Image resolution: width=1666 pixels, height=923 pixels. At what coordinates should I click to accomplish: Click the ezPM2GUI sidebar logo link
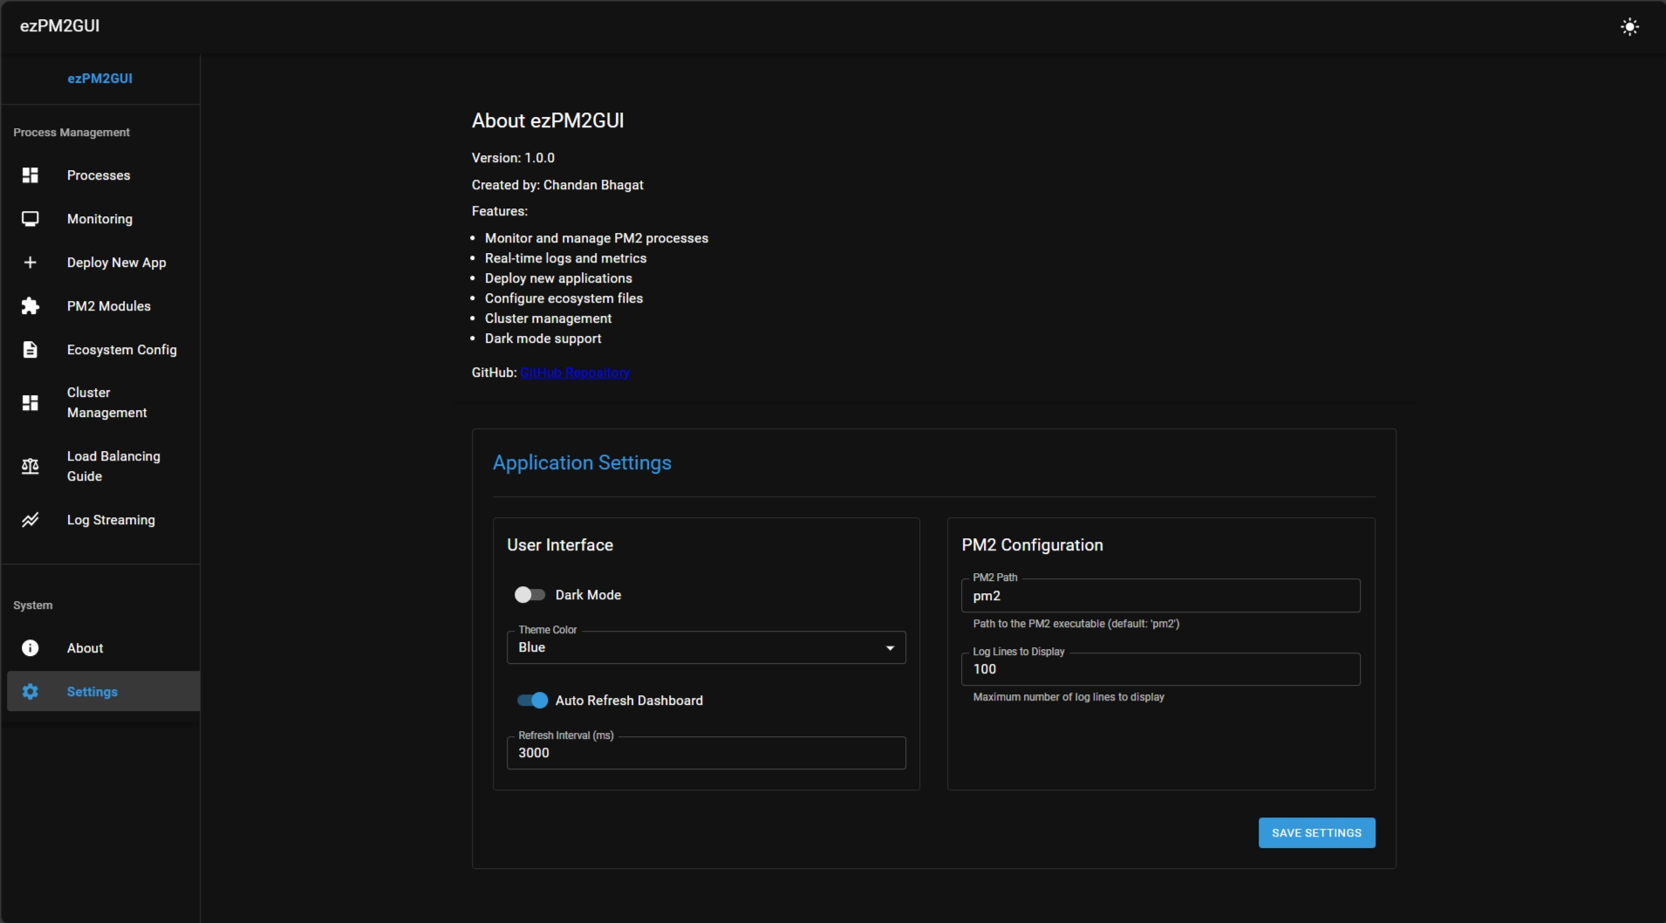click(100, 79)
